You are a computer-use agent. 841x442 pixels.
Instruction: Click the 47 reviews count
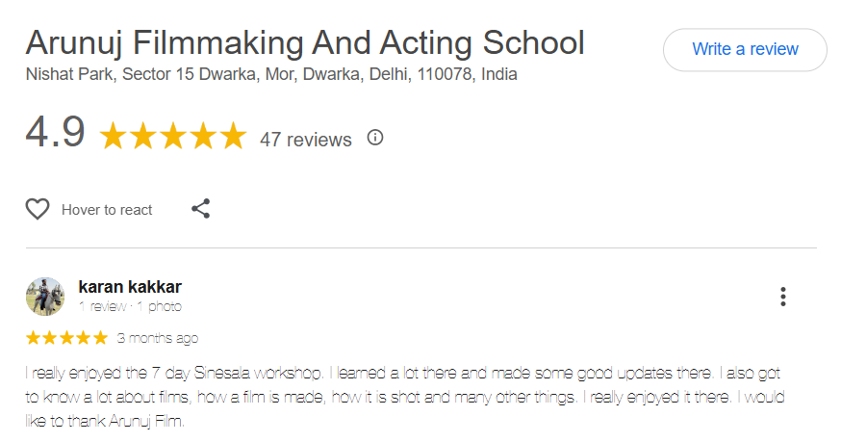pyautogui.click(x=306, y=140)
